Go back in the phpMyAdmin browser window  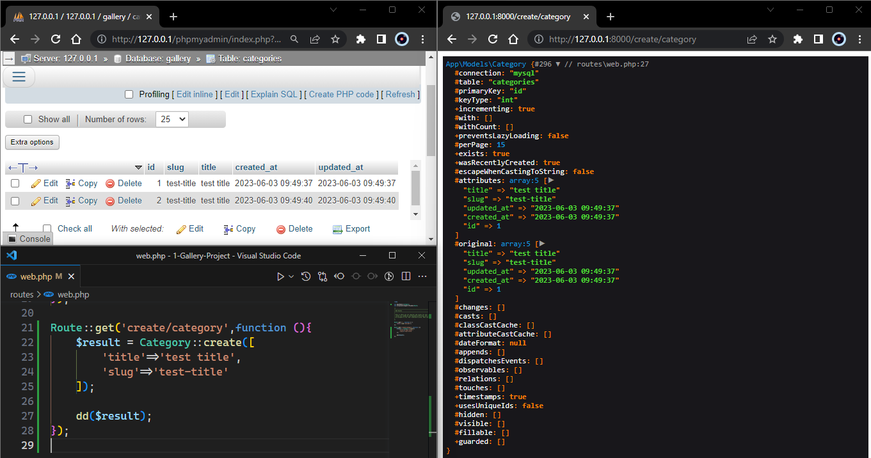coord(15,39)
